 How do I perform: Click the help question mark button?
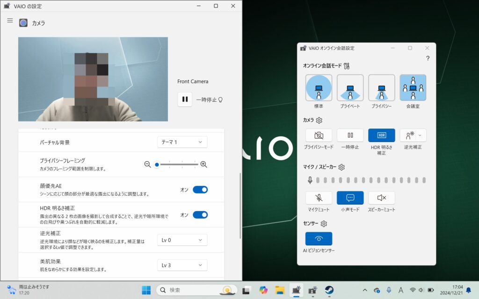click(x=428, y=58)
